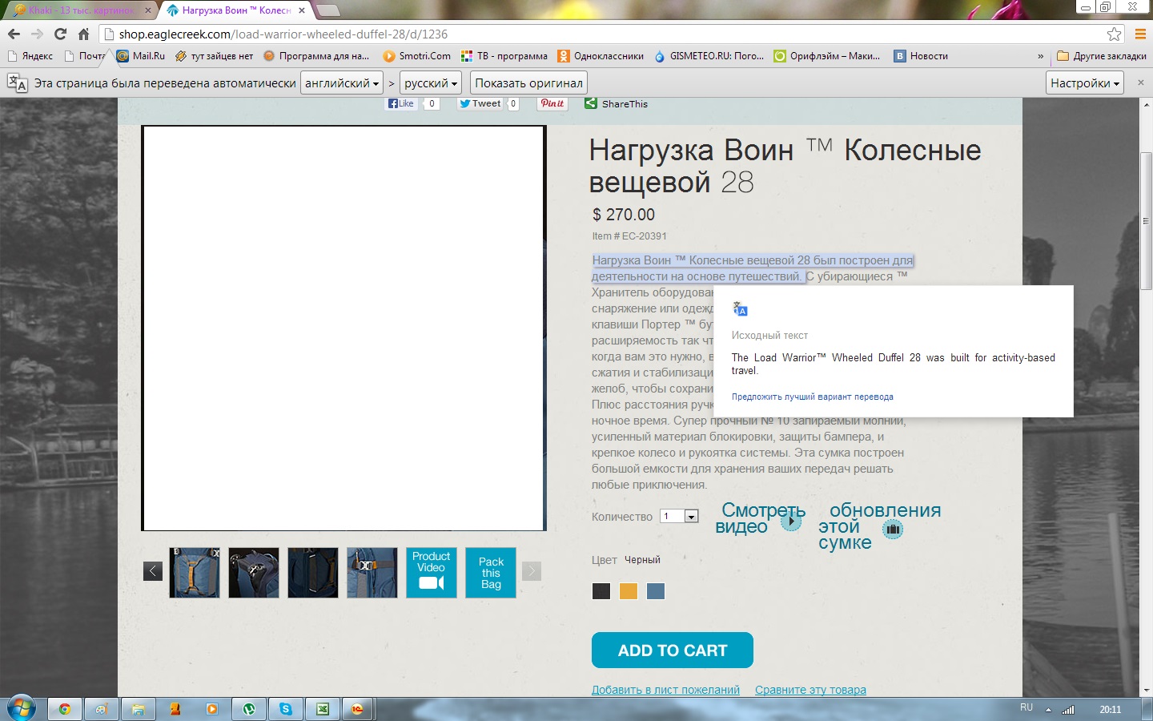Open the media player taskbar icon
This screenshot has width=1153, height=721.
[x=211, y=709]
